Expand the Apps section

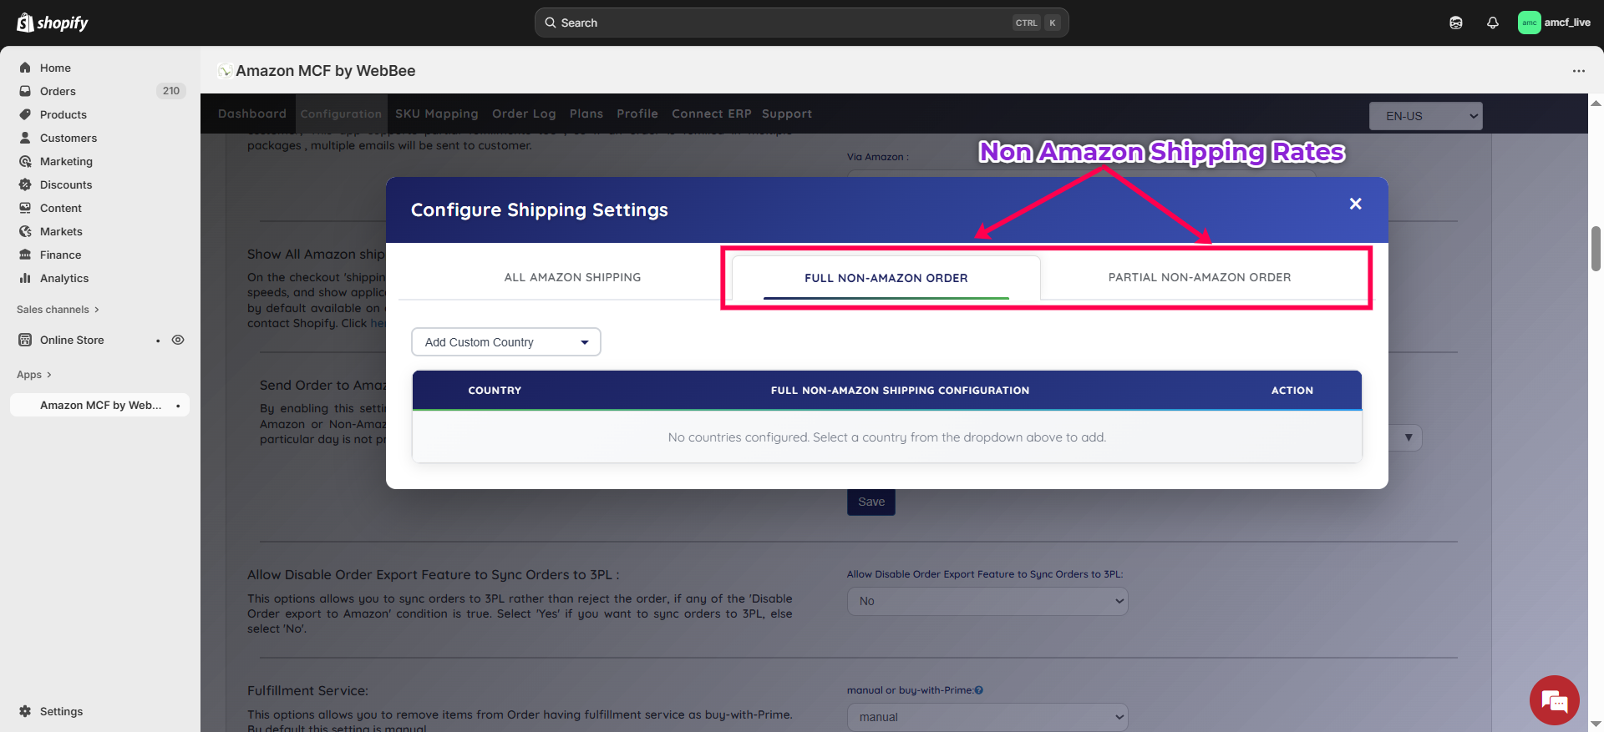pos(34,375)
